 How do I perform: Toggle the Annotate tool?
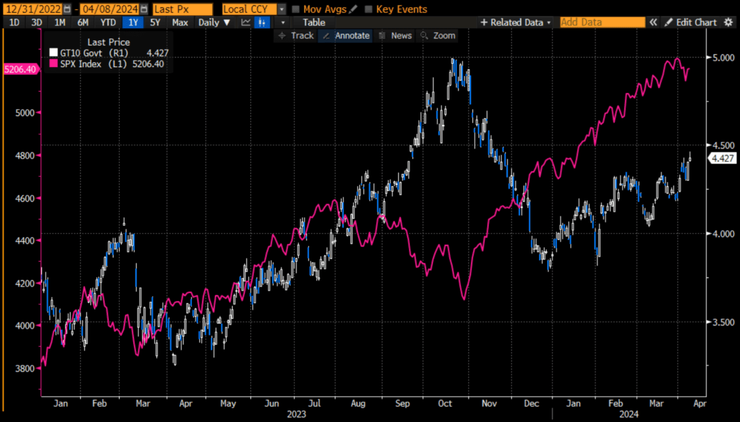click(x=346, y=36)
